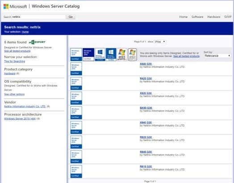Filter by vendor Nettrix Information Industry Co. LTD.

pyautogui.click(x=25, y=106)
